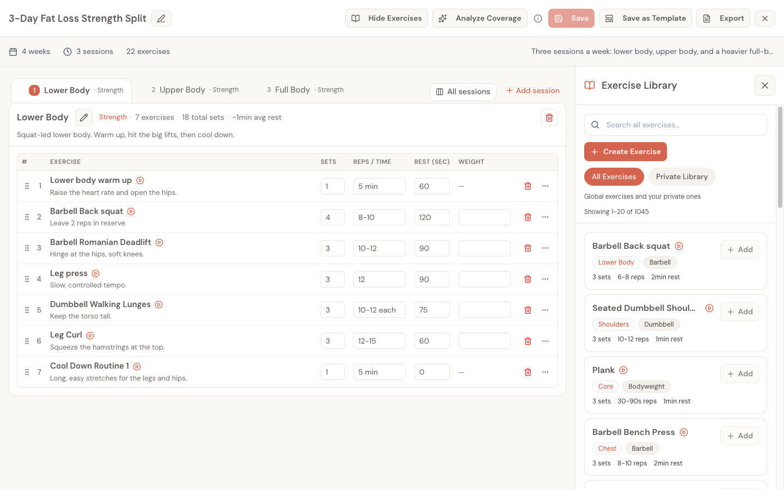Remove Lower body warm up exercise
Viewport: 784px width, 490px height.
point(528,186)
